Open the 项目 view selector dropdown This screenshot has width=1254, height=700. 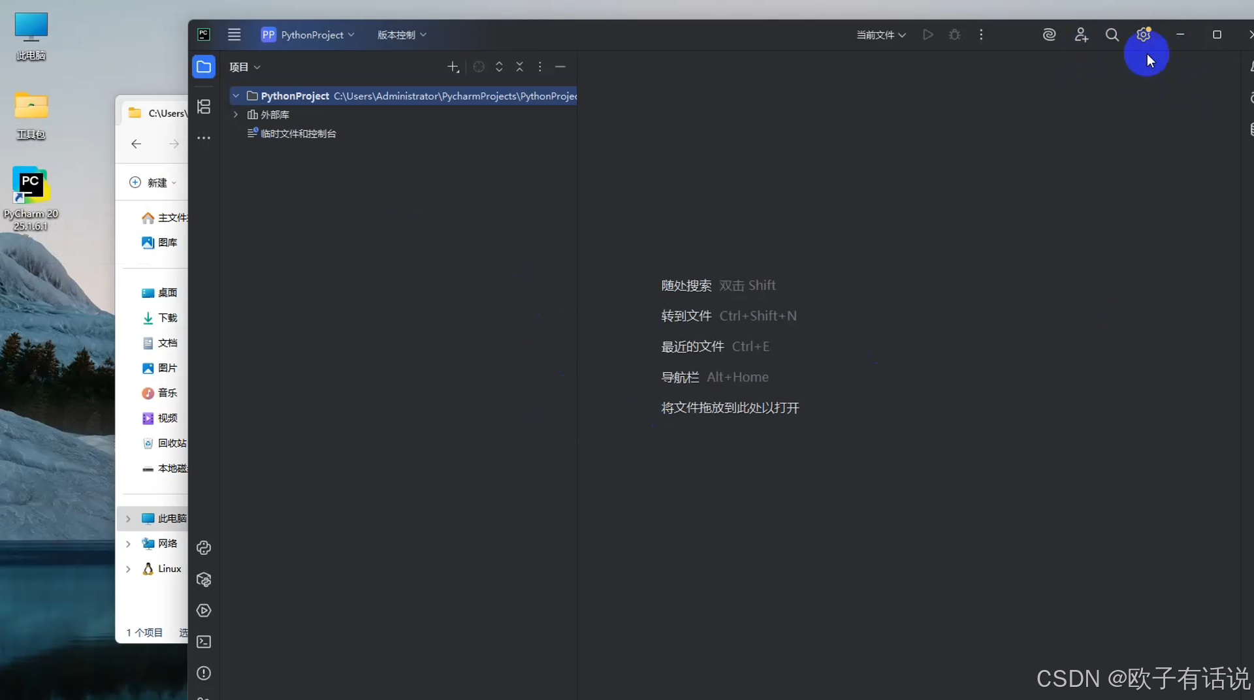point(245,67)
